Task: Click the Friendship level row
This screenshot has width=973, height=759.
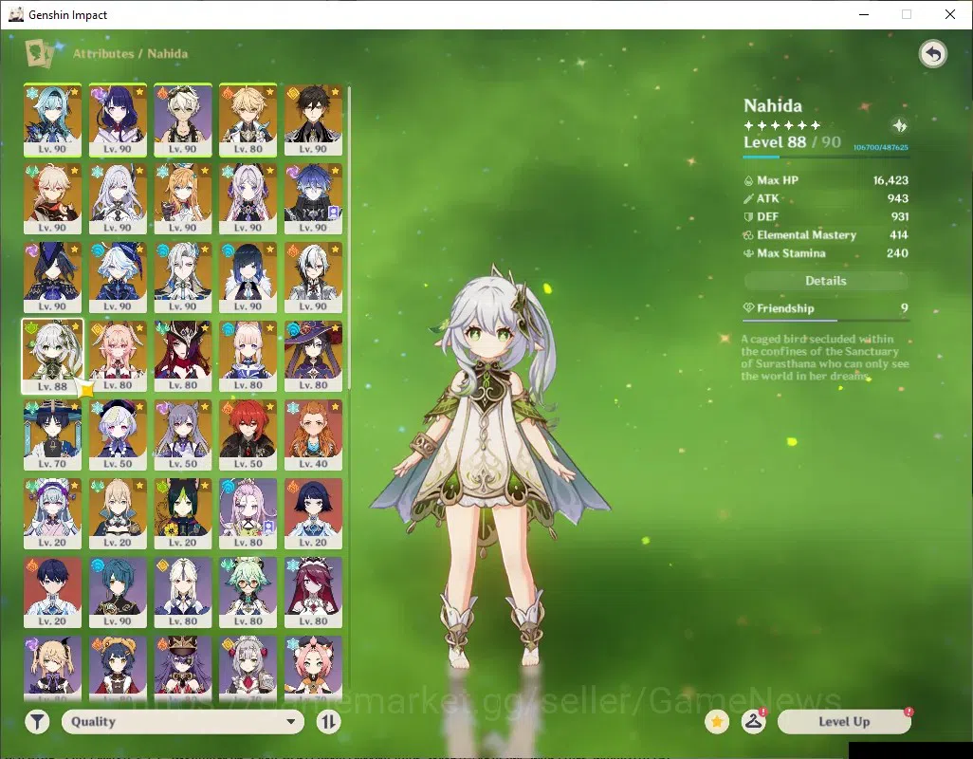Action: click(825, 308)
